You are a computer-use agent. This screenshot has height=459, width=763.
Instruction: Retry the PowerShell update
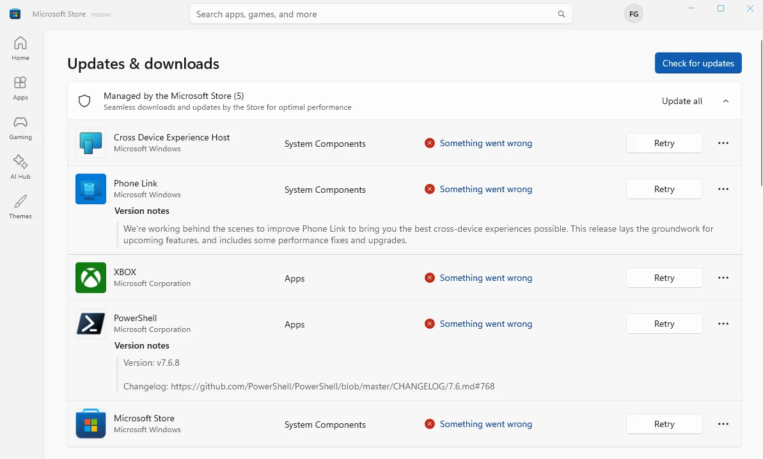coord(665,324)
